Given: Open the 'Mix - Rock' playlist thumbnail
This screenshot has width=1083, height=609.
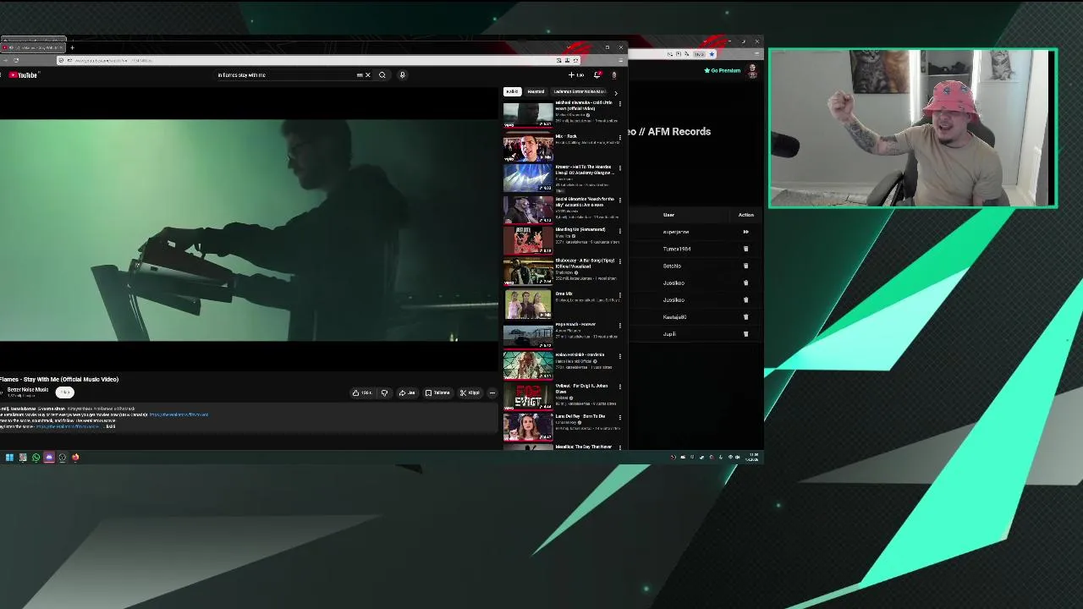Looking at the screenshot, I should click(x=528, y=146).
